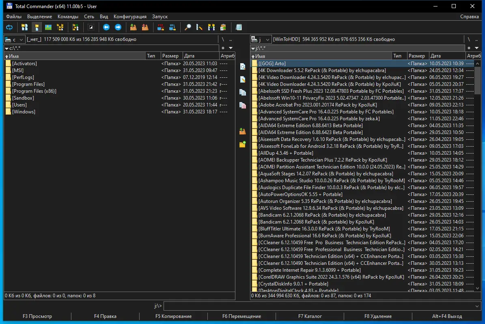Image resolution: width=485 pixels, height=324 pixels.
Task: Click the Notepad icon in the toolbar
Action: (239, 27)
